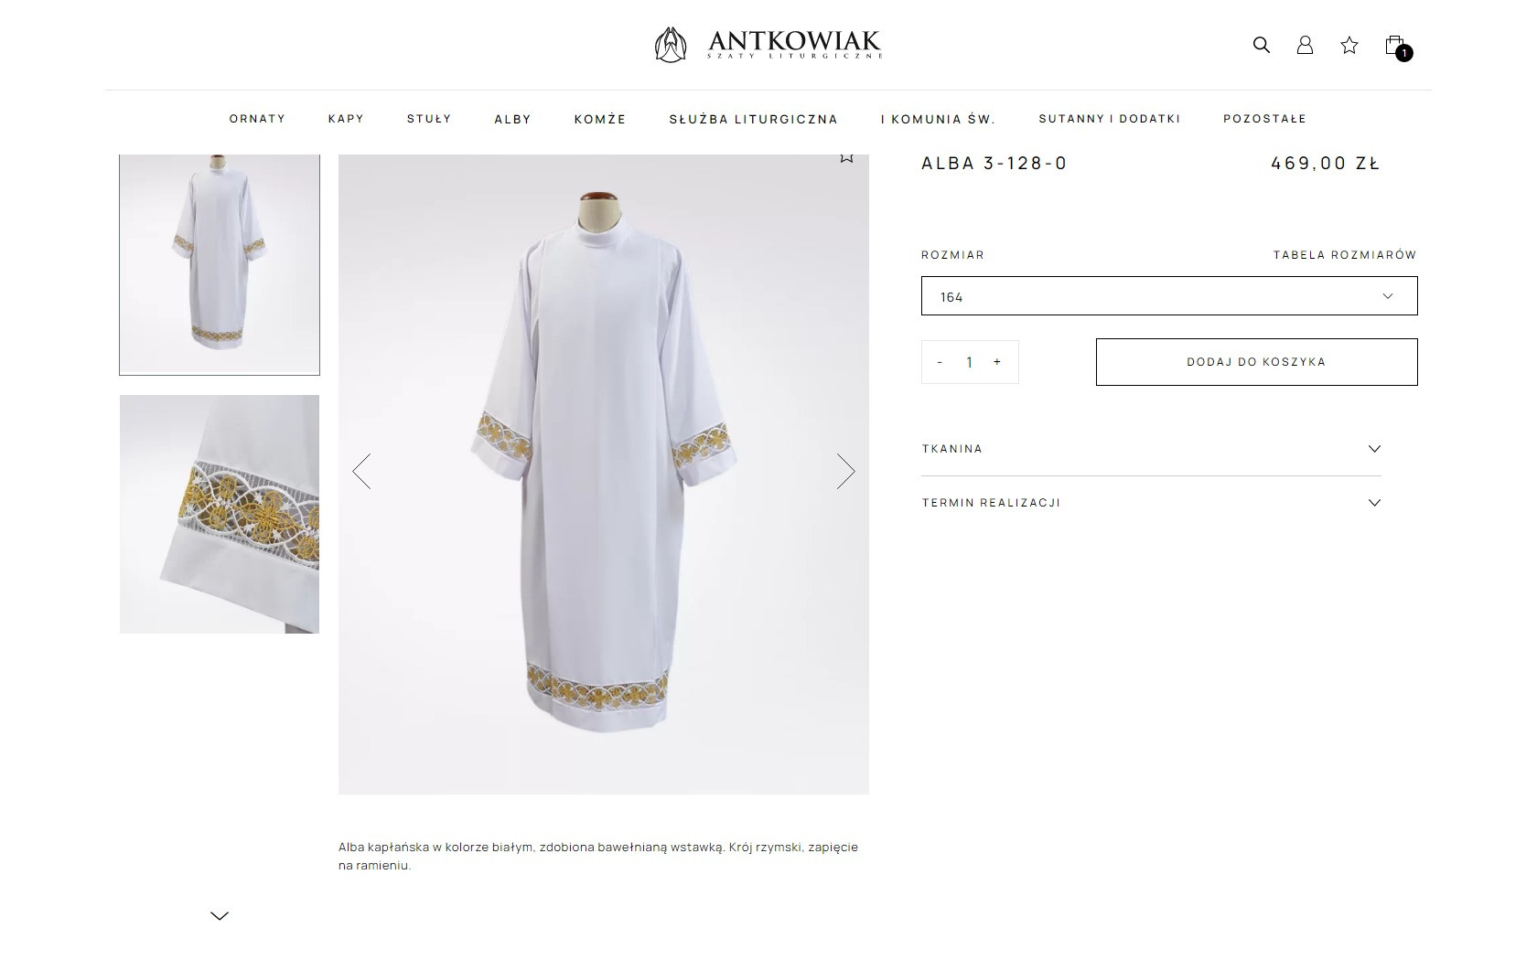Screen dimensions: 1537x960
Task: Open the search magnifier icon
Action: (1261, 45)
